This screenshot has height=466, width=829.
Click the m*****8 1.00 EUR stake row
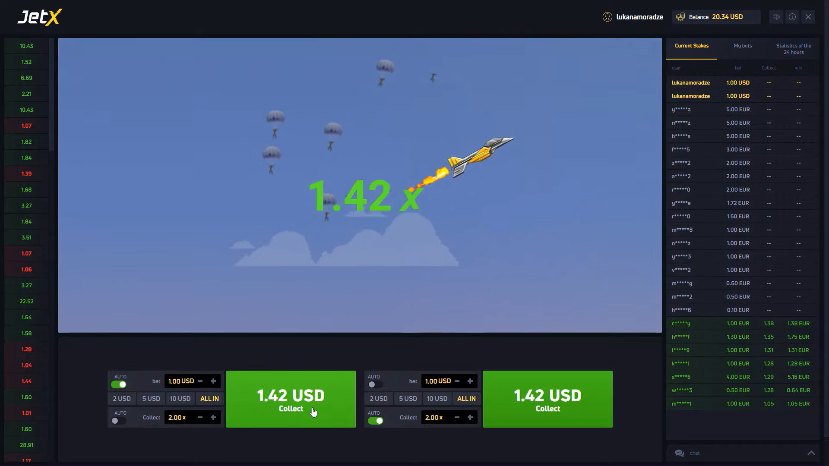tap(743, 230)
